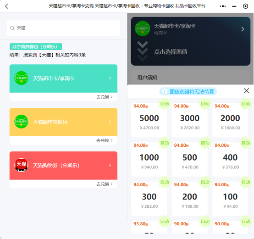Click the ¥94.00 payout price

click(x=231, y=206)
